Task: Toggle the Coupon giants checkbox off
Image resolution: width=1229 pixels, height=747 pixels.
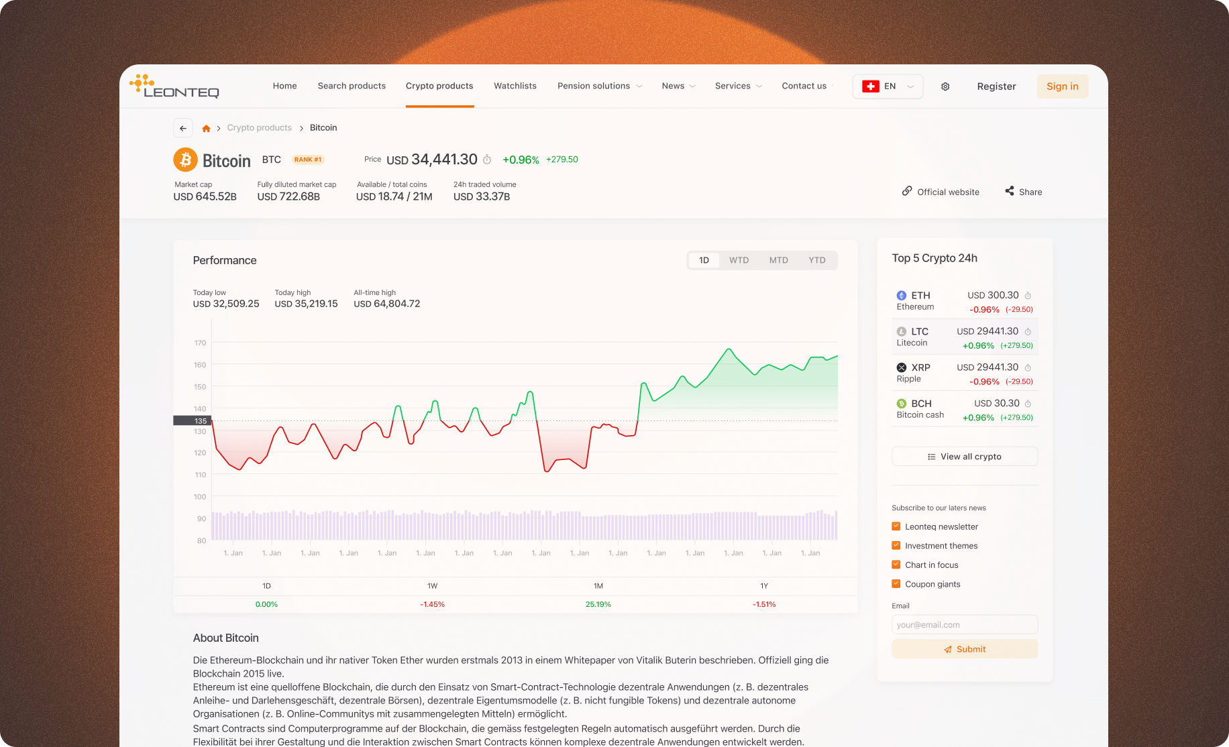Action: pos(896,583)
